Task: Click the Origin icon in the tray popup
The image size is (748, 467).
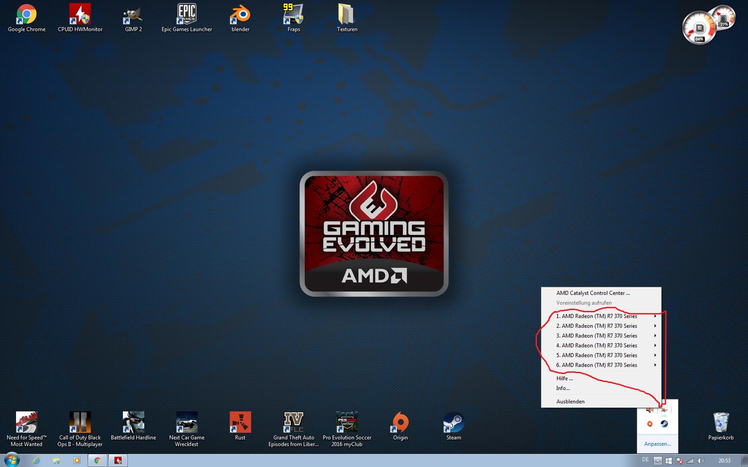Action: coord(650,424)
